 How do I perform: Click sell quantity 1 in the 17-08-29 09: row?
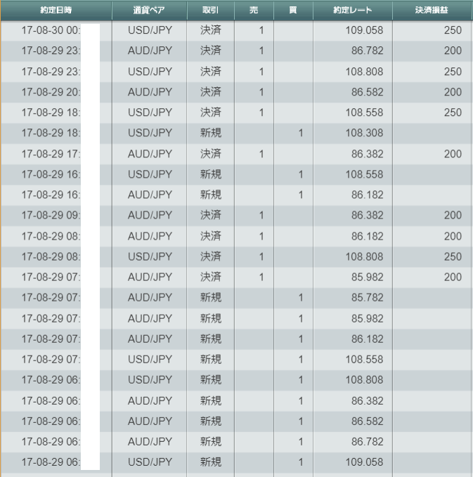pos(261,215)
